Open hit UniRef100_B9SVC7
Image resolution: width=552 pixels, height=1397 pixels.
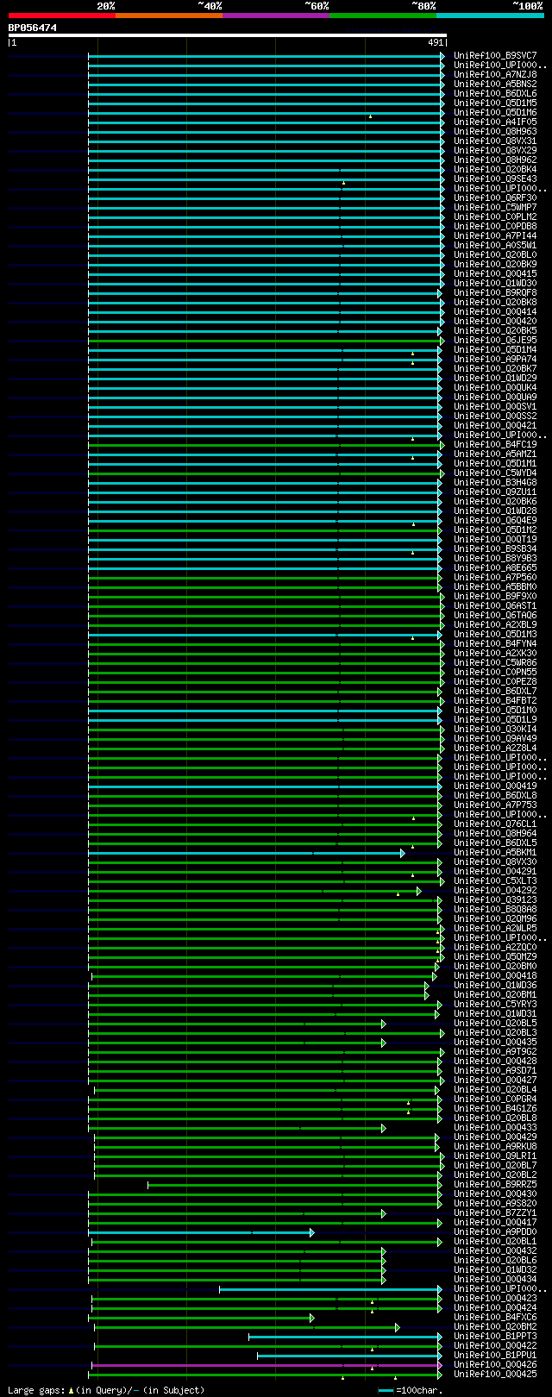point(495,56)
